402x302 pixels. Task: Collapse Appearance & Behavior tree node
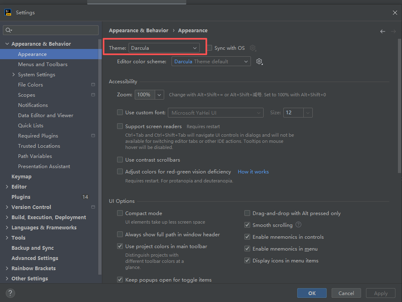point(7,44)
